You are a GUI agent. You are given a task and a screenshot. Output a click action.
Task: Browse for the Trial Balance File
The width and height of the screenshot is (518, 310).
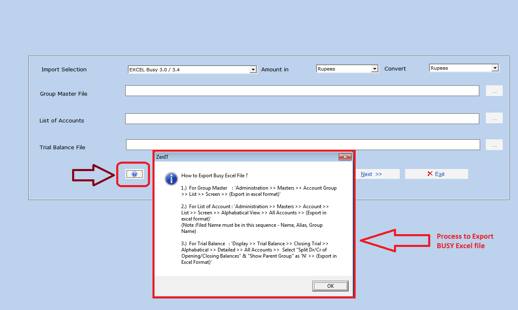click(494, 145)
